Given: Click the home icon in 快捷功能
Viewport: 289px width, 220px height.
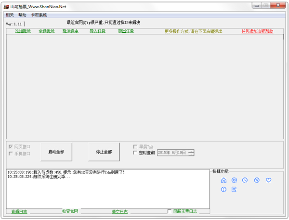Looking at the screenshot, I should pyautogui.click(x=223, y=180).
